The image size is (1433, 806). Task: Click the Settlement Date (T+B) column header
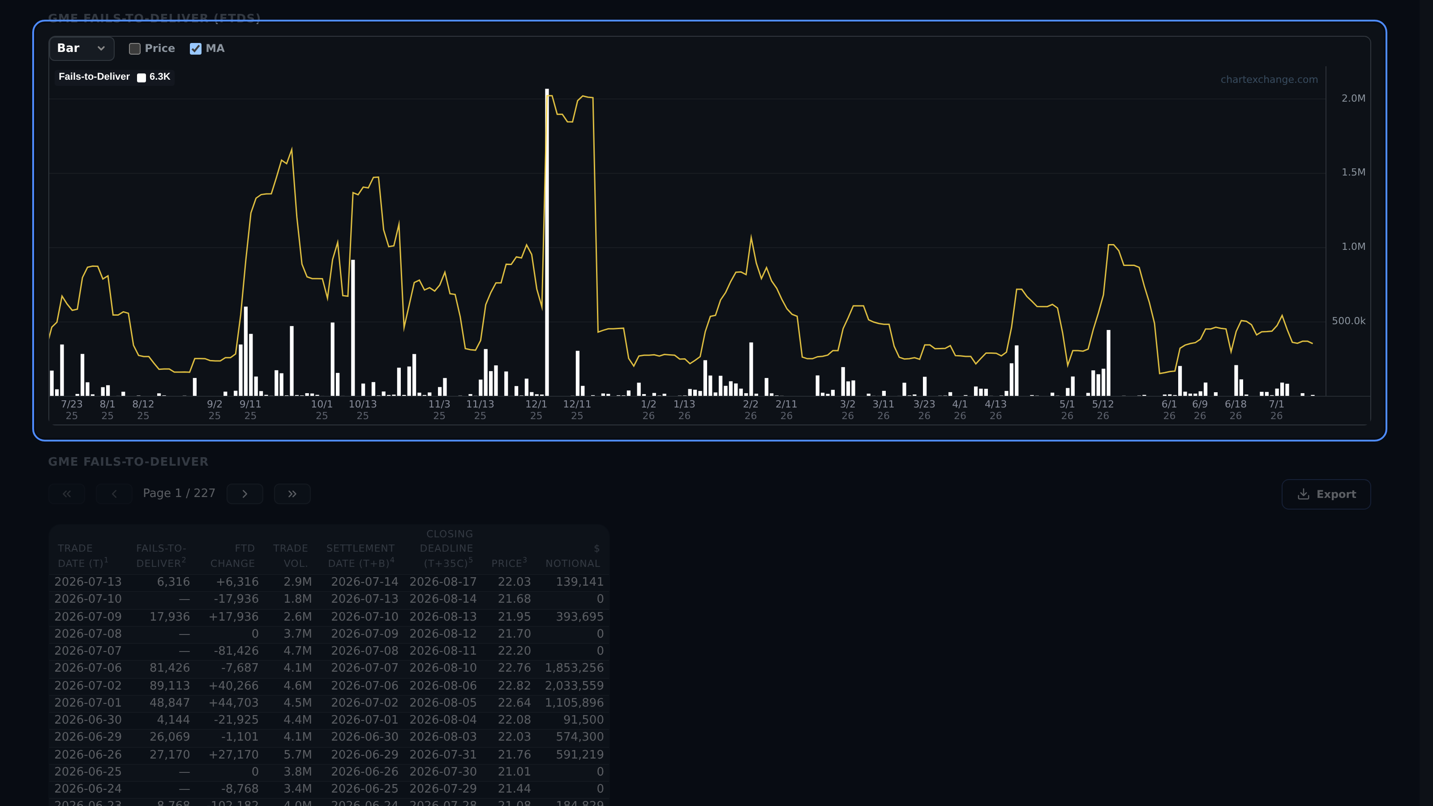coord(360,555)
